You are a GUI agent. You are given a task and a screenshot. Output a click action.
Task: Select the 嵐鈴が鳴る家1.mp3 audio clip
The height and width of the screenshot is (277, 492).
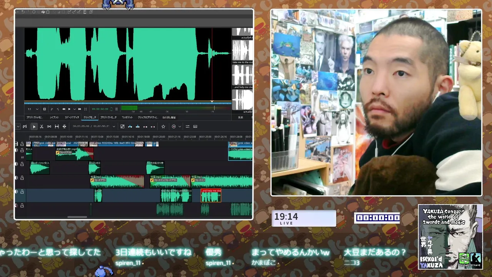[75, 154]
